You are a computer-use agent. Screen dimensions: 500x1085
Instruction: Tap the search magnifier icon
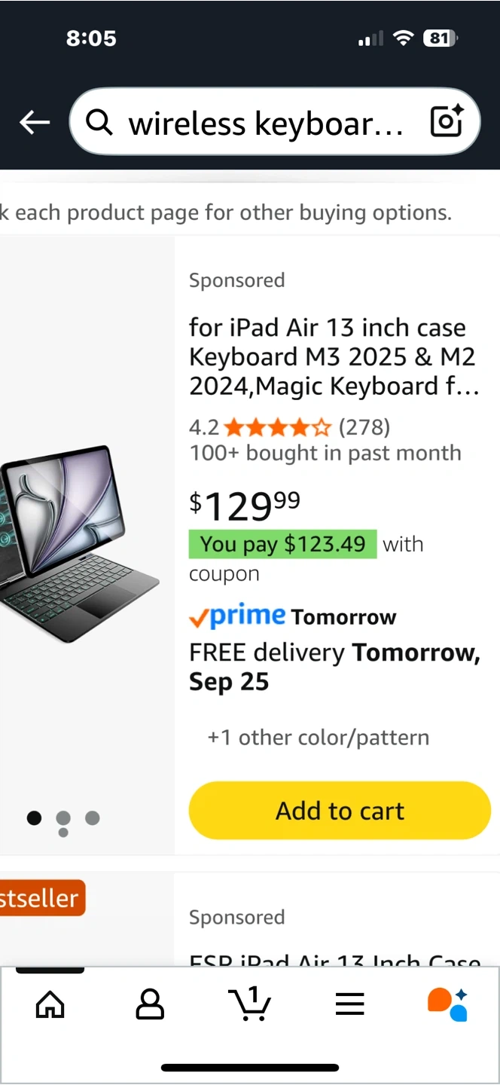click(x=99, y=121)
